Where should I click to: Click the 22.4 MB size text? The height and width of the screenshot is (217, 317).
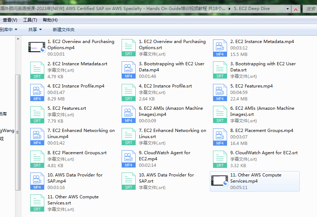click(239, 99)
